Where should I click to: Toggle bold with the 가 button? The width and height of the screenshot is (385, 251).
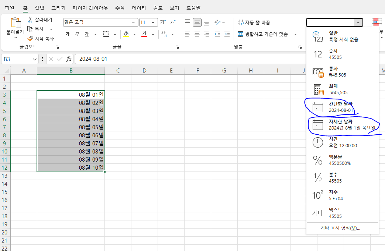pos(68,34)
